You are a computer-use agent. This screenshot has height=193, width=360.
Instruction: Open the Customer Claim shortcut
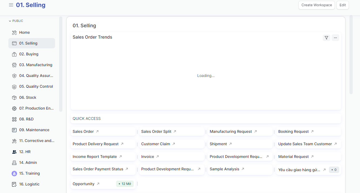[156, 144]
